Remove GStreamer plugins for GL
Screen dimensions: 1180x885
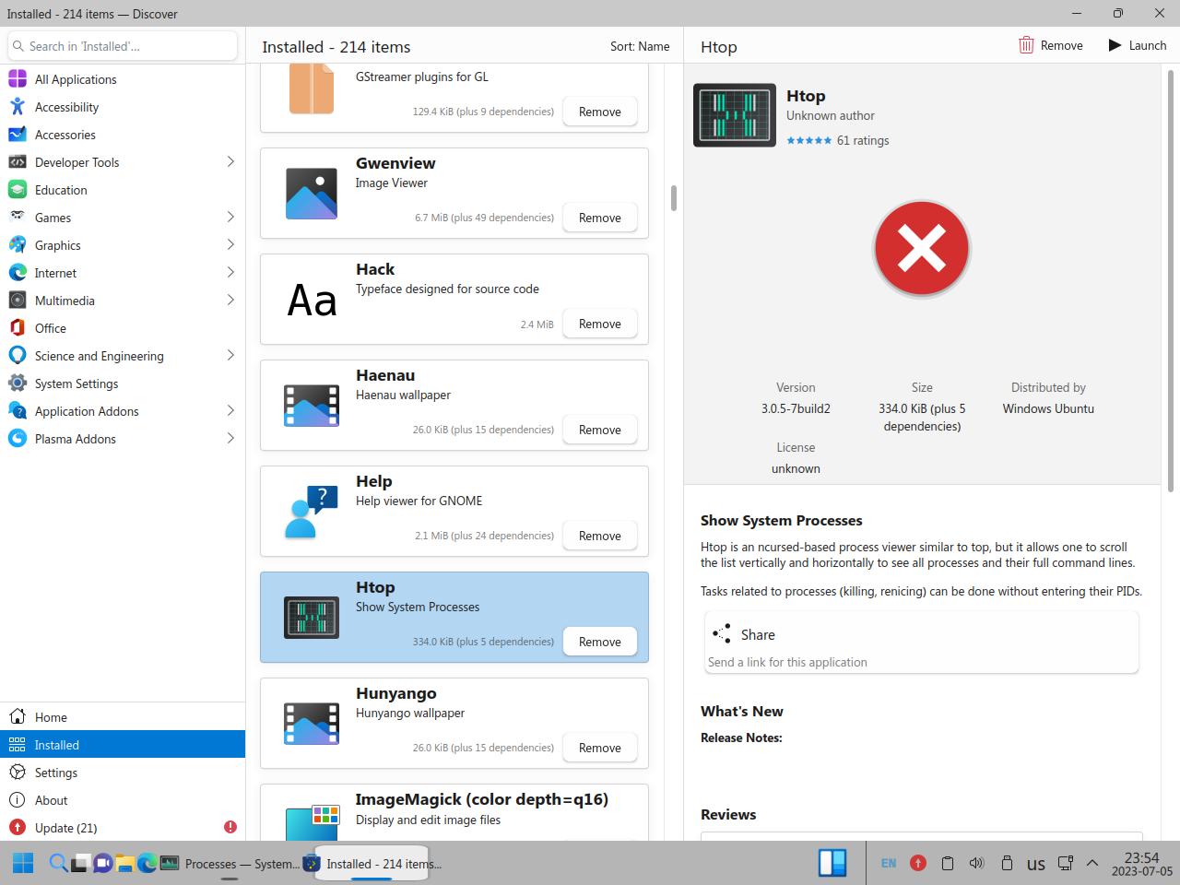600,112
